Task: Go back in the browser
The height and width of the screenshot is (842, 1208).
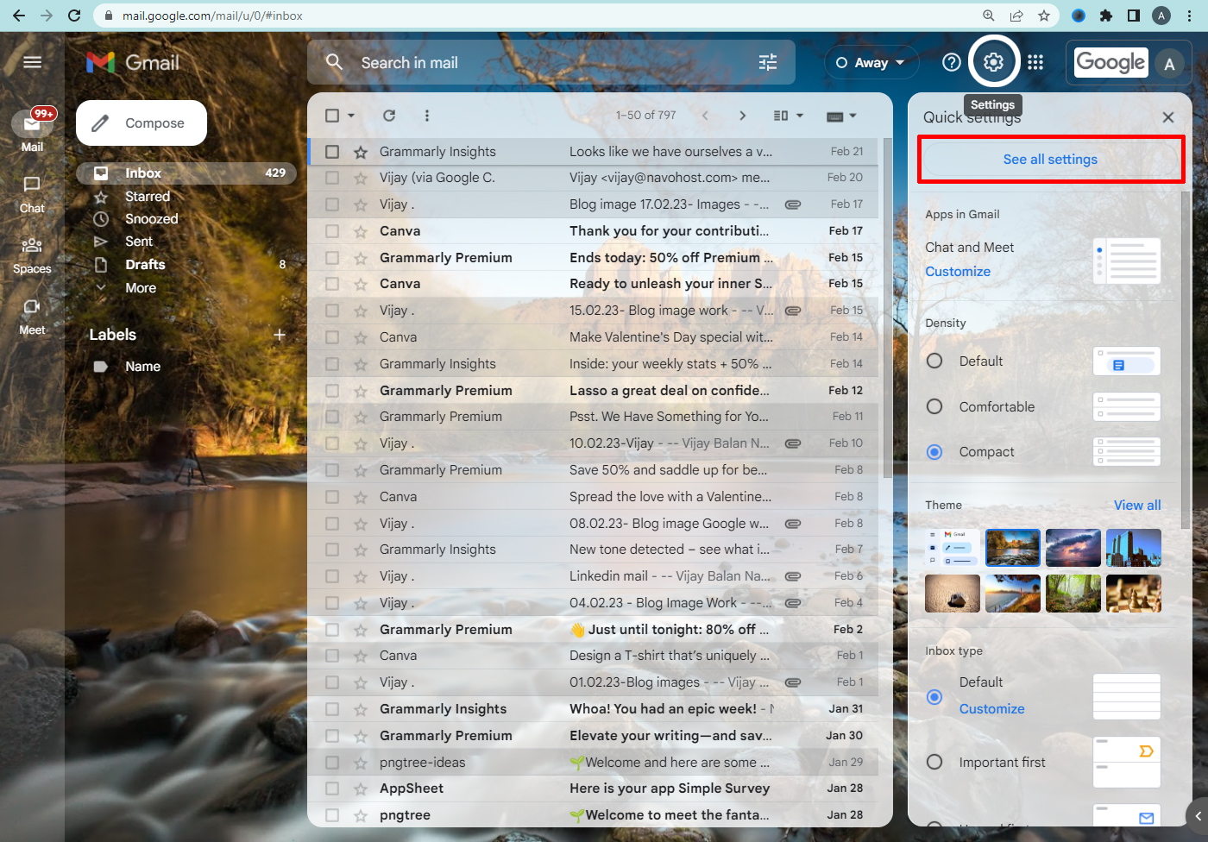Action: (18, 16)
